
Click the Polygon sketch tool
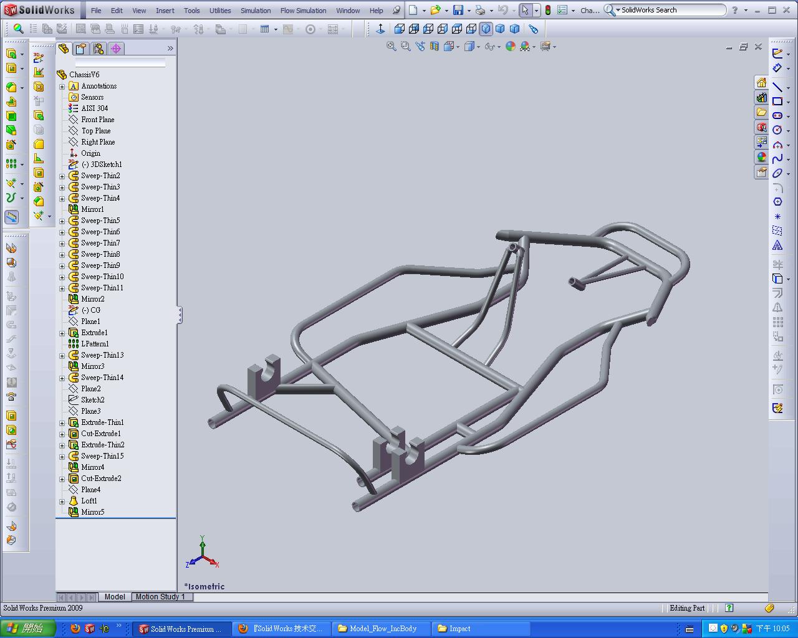tap(777, 202)
